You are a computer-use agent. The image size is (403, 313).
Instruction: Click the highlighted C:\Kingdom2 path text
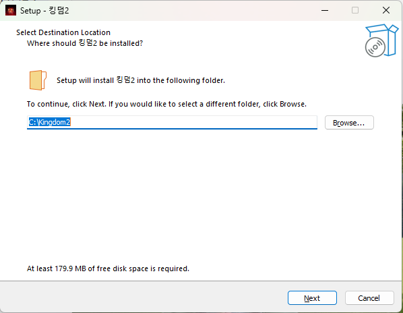(x=49, y=122)
